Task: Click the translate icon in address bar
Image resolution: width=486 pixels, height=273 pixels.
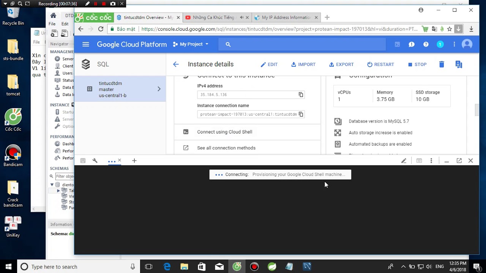Action: click(434, 29)
